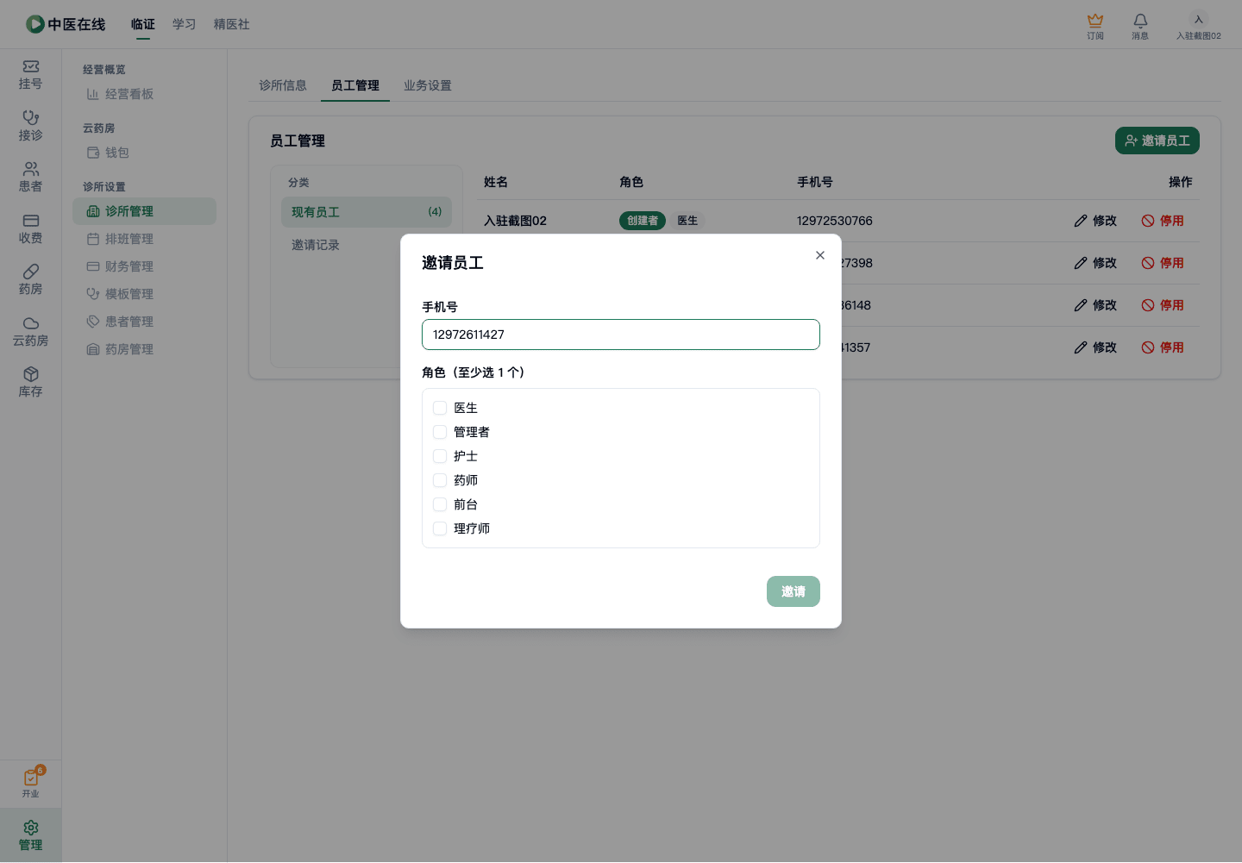The height and width of the screenshot is (863, 1242).
Task: Open the 业务设置 tab
Action: pyautogui.click(x=428, y=85)
